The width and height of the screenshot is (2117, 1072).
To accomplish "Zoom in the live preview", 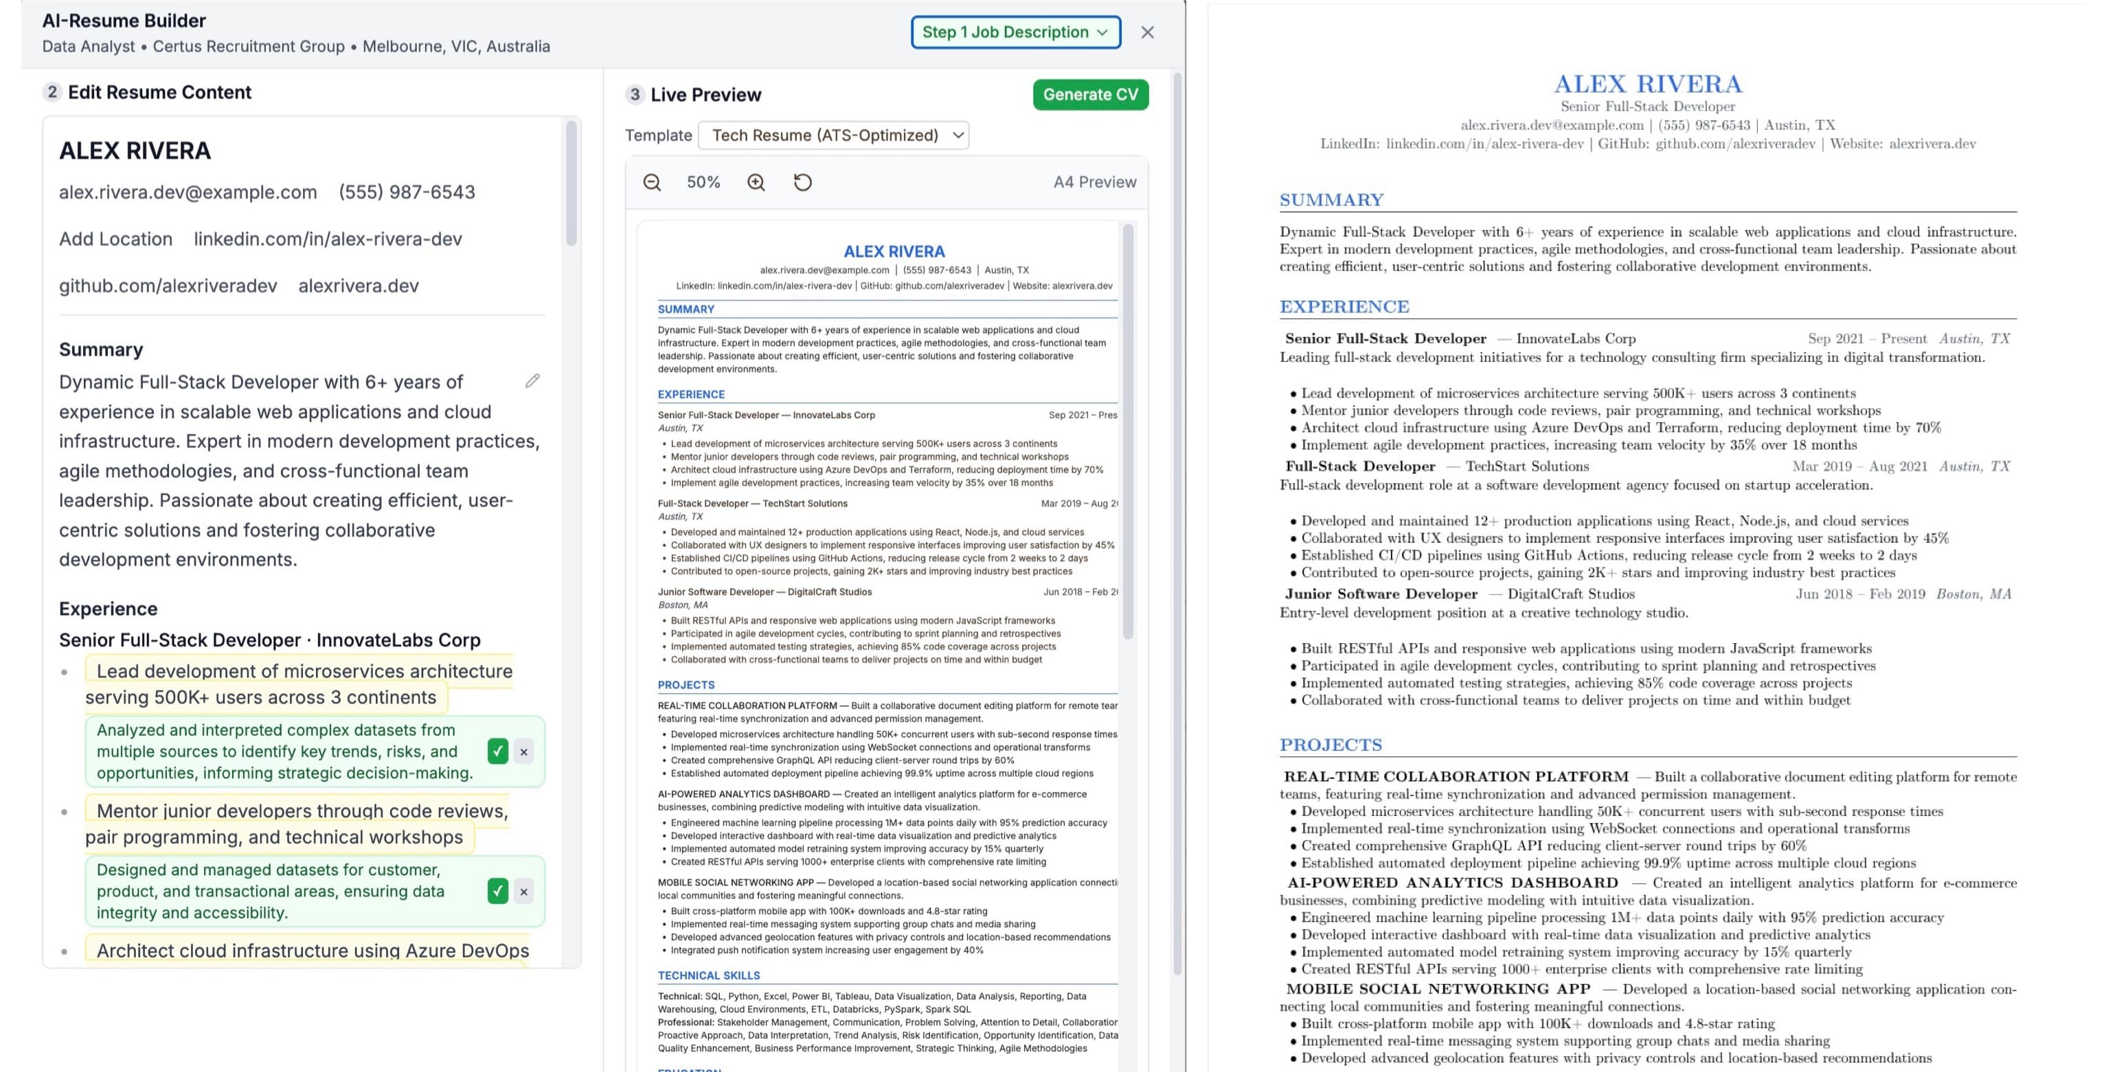I will (x=756, y=181).
